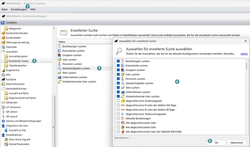Tick Abgeschlossene Verbesserungsjobs checkbox

118,114
